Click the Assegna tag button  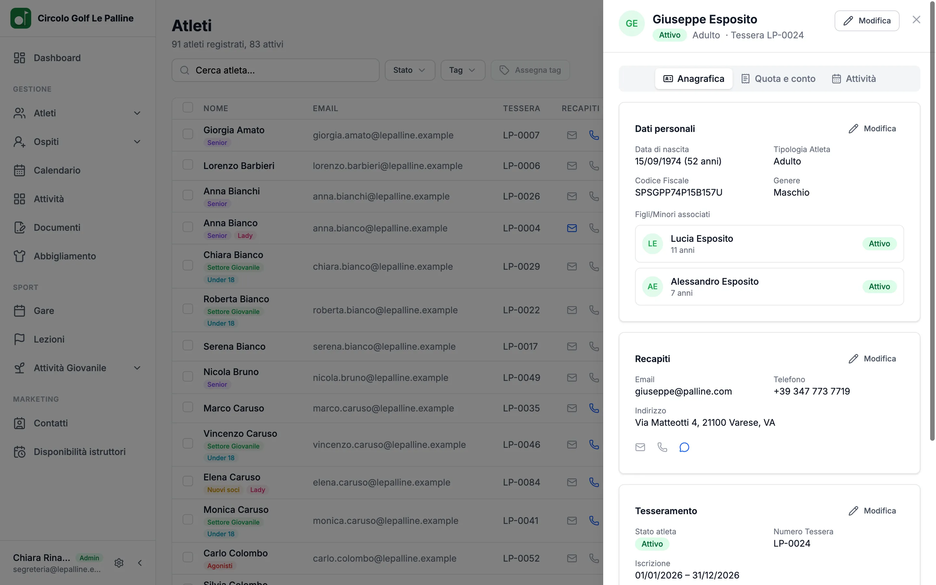[530, 70]
